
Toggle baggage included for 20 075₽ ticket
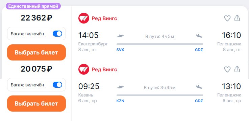(57, 85)
